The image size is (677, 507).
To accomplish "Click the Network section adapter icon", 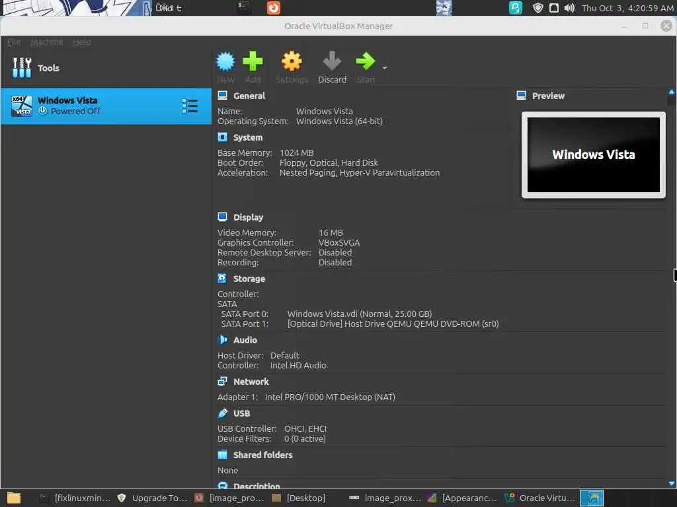I will click(222, 381).
